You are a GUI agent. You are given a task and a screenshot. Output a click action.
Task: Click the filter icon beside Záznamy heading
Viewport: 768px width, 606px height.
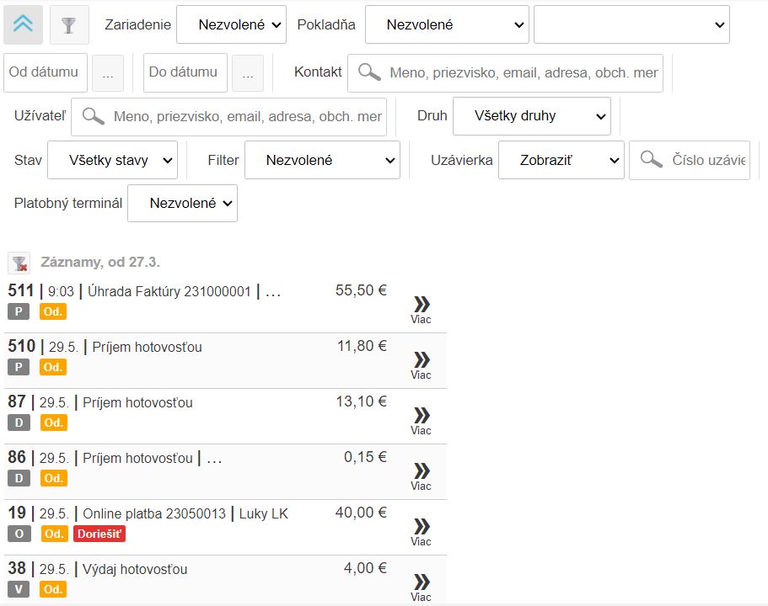click(19, 262)
